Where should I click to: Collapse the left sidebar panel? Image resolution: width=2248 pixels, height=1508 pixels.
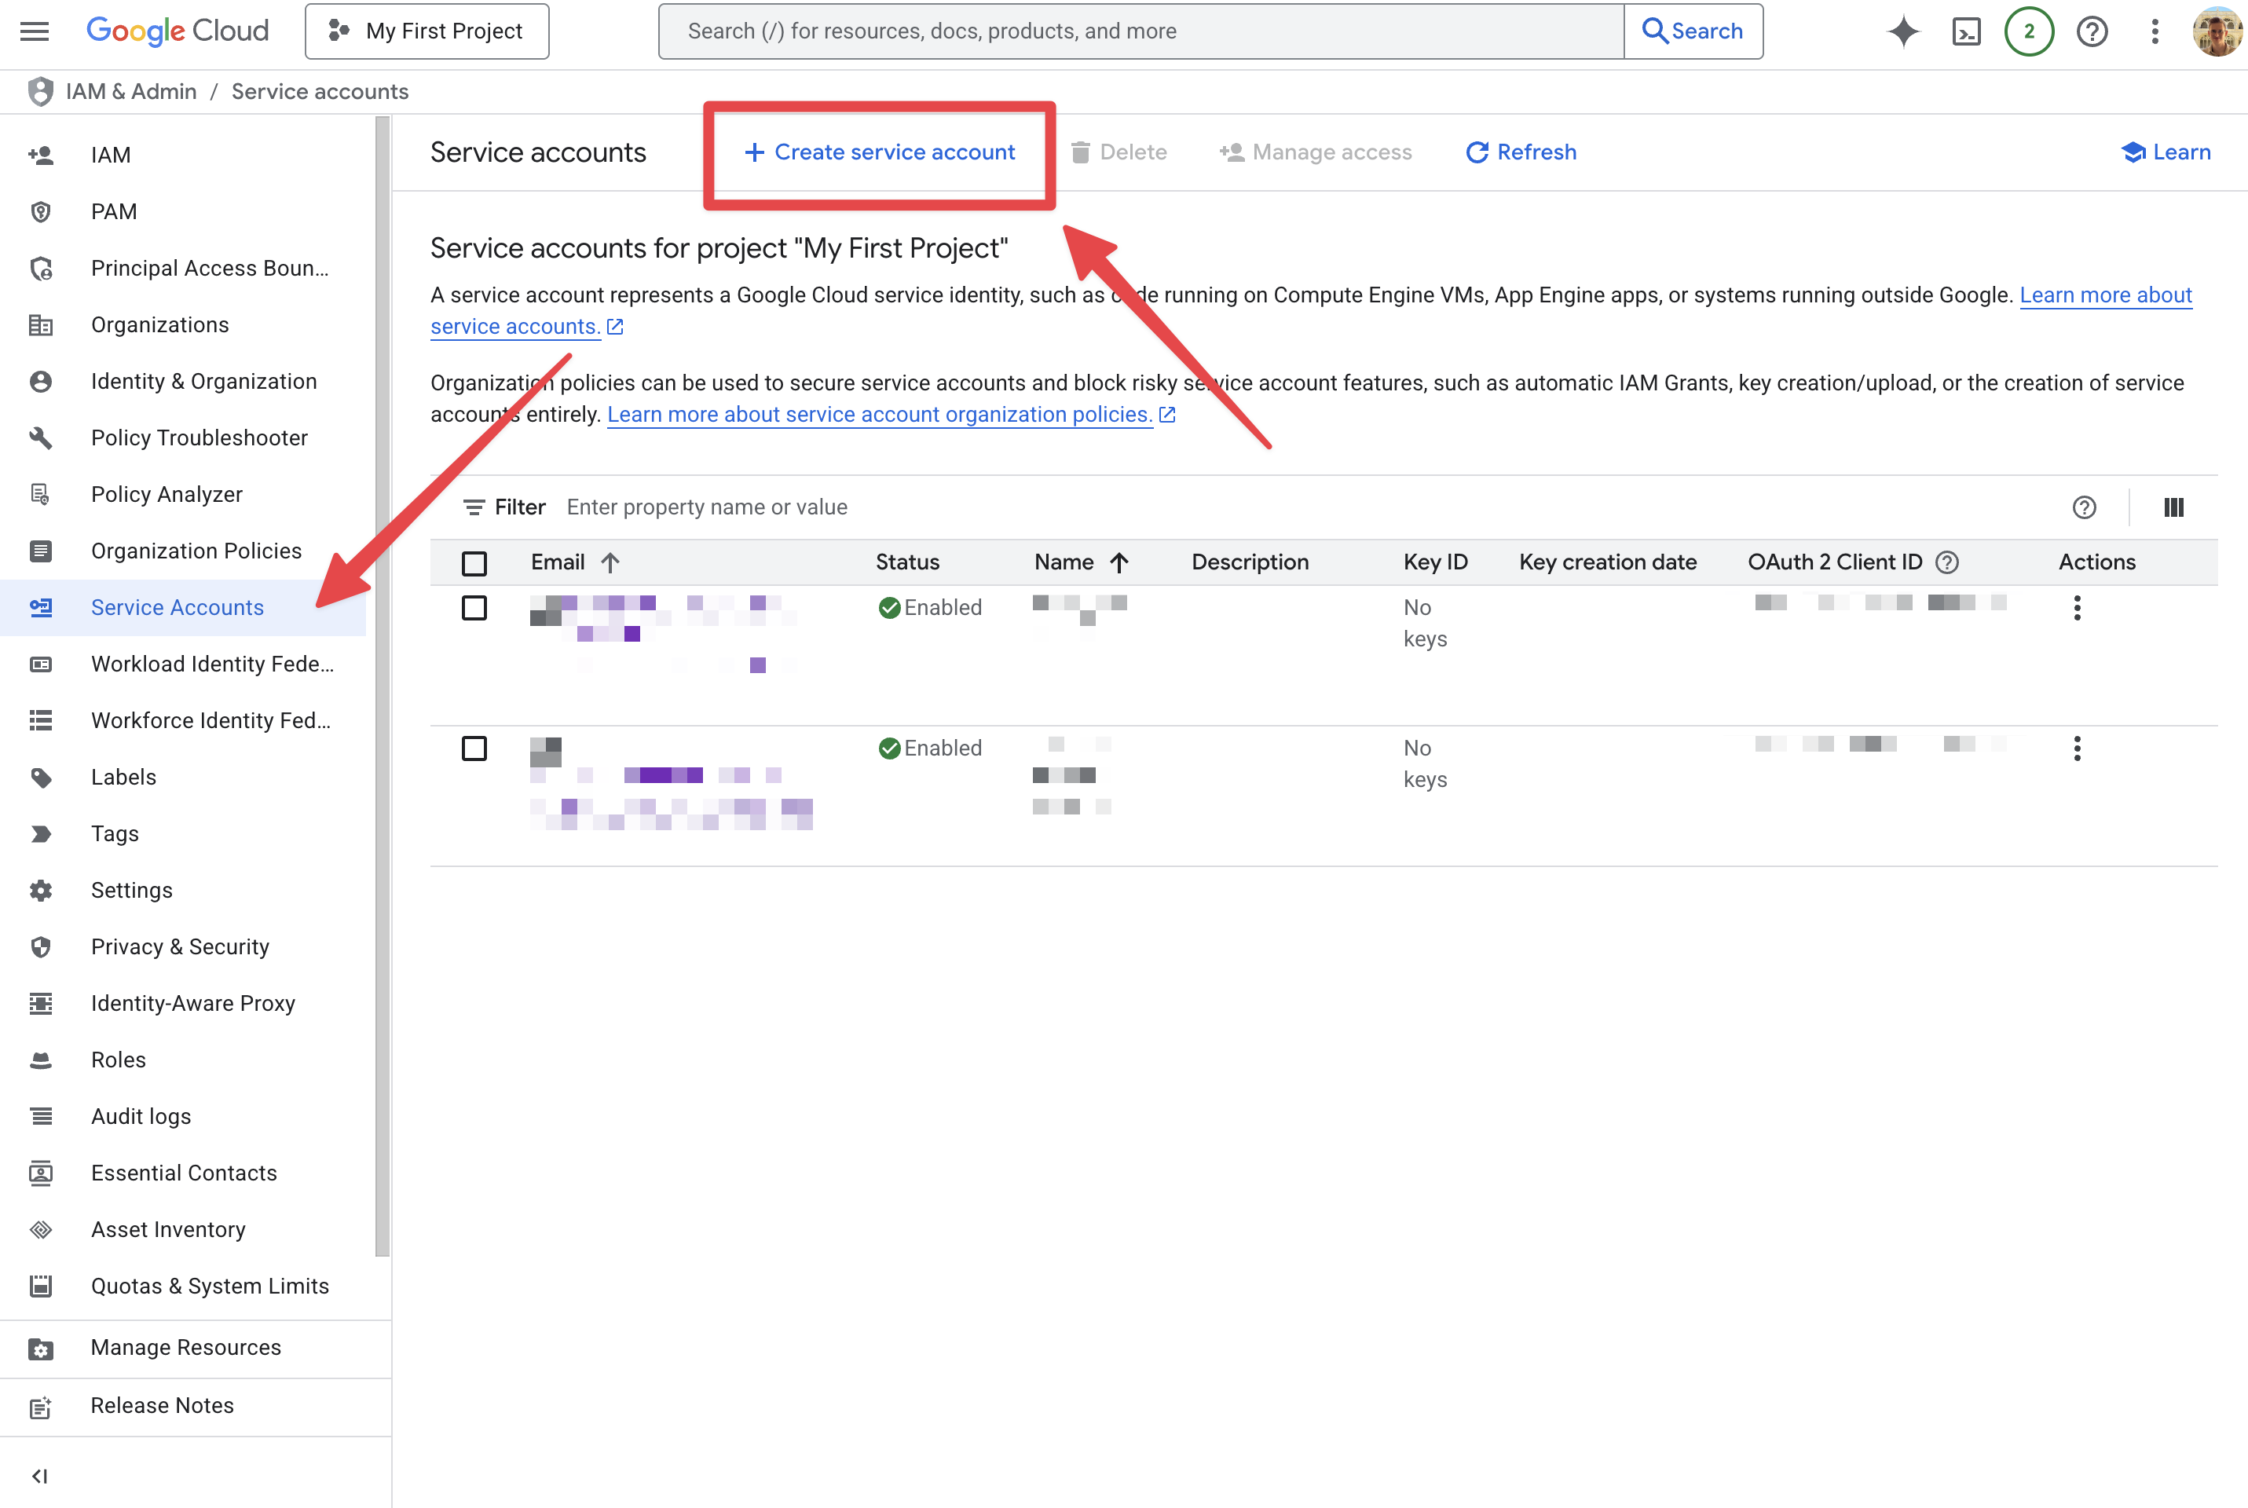[x=40, y=1477]
